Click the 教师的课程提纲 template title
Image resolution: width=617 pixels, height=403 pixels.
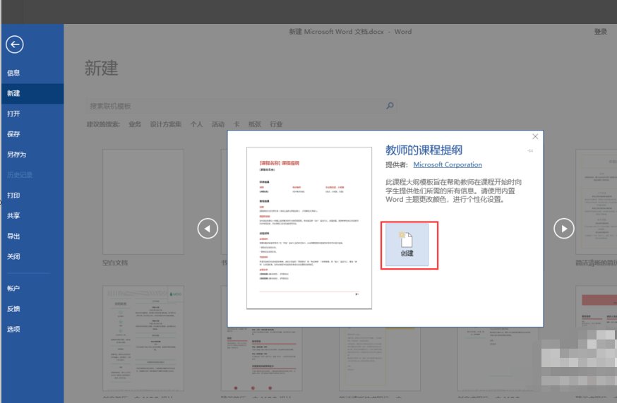pos(424,150)
